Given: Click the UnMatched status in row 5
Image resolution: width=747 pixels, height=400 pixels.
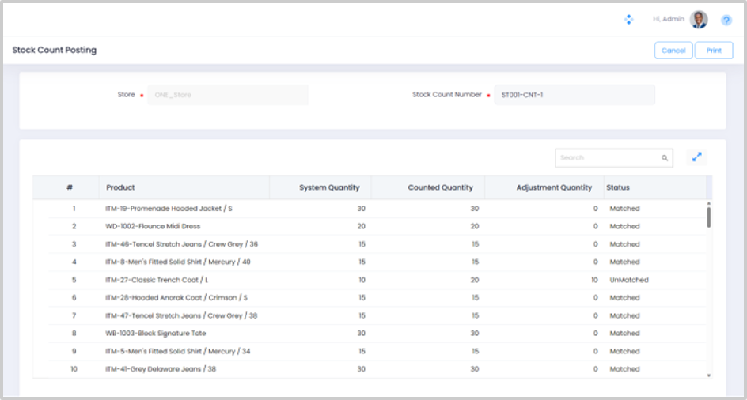Looking at the screenshot, I should 629,280.
